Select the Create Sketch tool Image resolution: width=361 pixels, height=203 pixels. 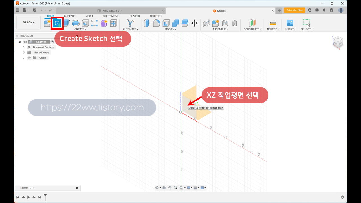(57, 23)
